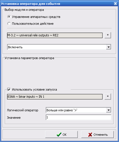
Task: Click the red X icon on Отменить
Action: pos(90,135)
